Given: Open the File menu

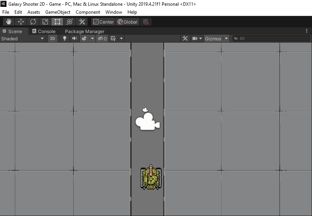Looking at the screenshot, I should [x=6, y=12].
